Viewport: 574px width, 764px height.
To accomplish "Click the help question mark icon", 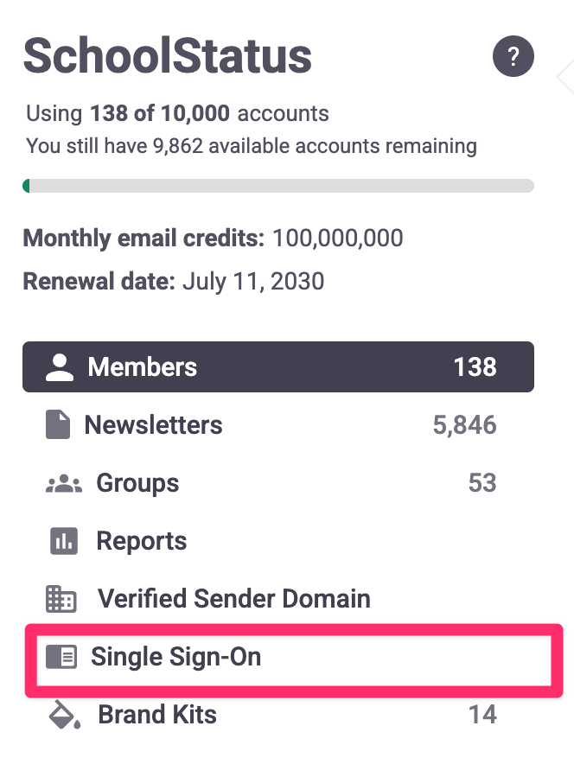I will pos(513,58).
